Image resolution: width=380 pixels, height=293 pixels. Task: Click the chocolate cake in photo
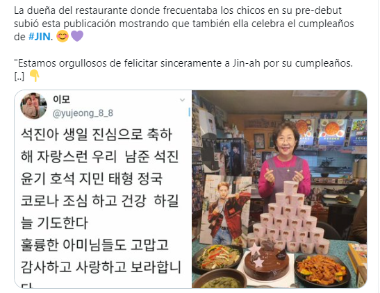tap(266, 263)
